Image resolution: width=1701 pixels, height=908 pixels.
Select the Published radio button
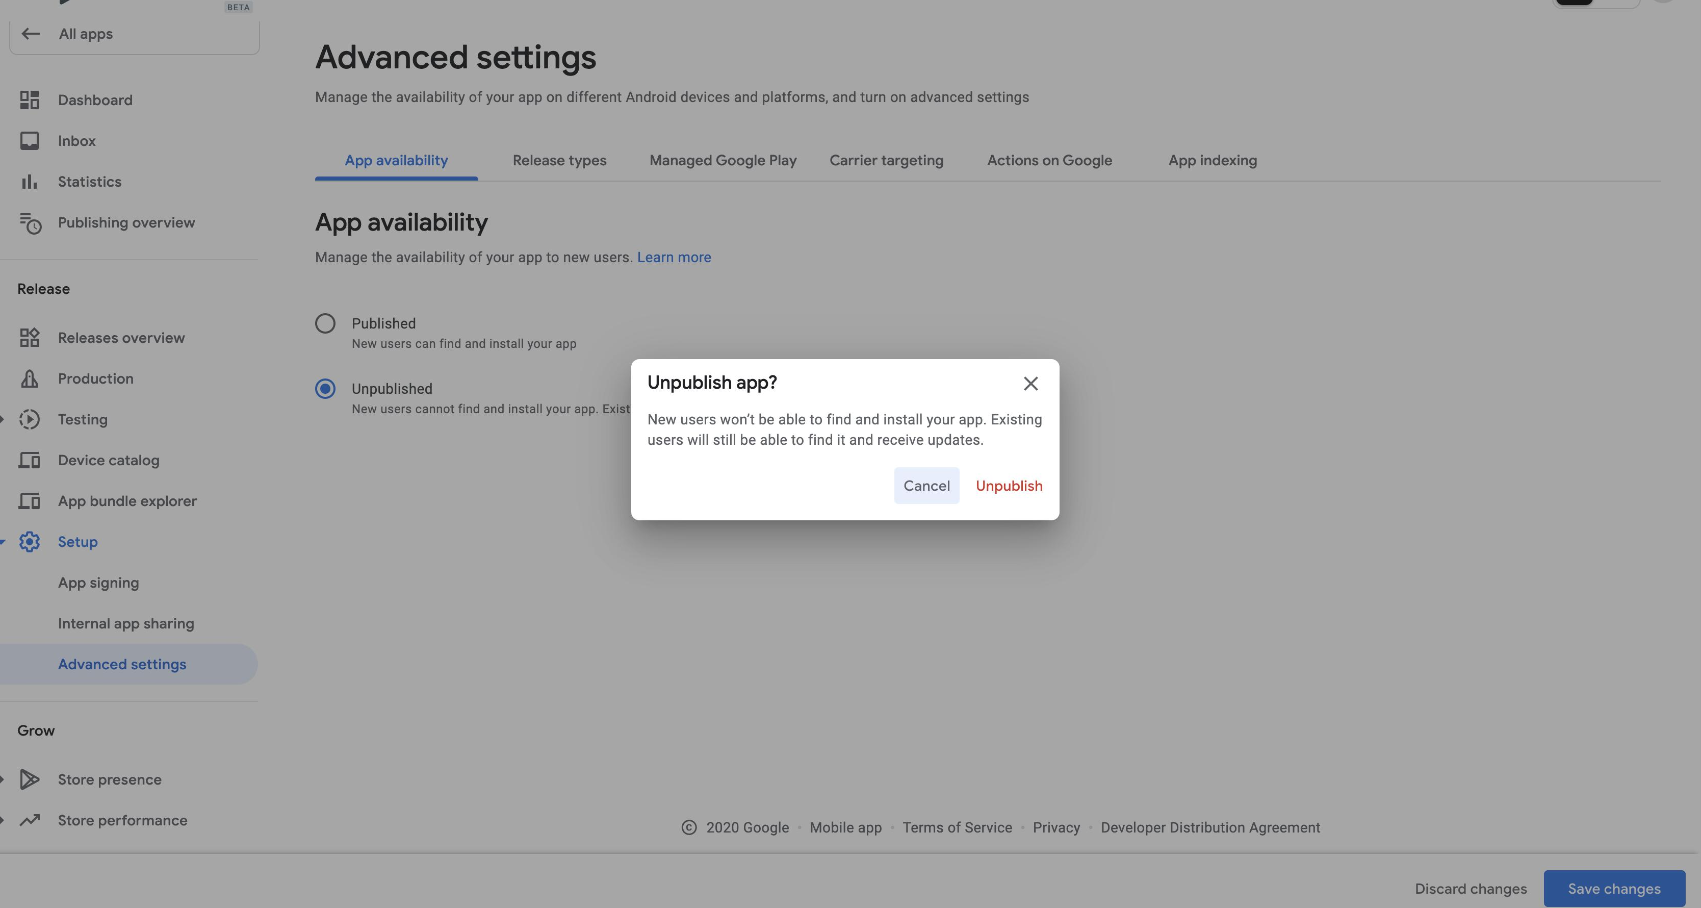pos(325,323)
